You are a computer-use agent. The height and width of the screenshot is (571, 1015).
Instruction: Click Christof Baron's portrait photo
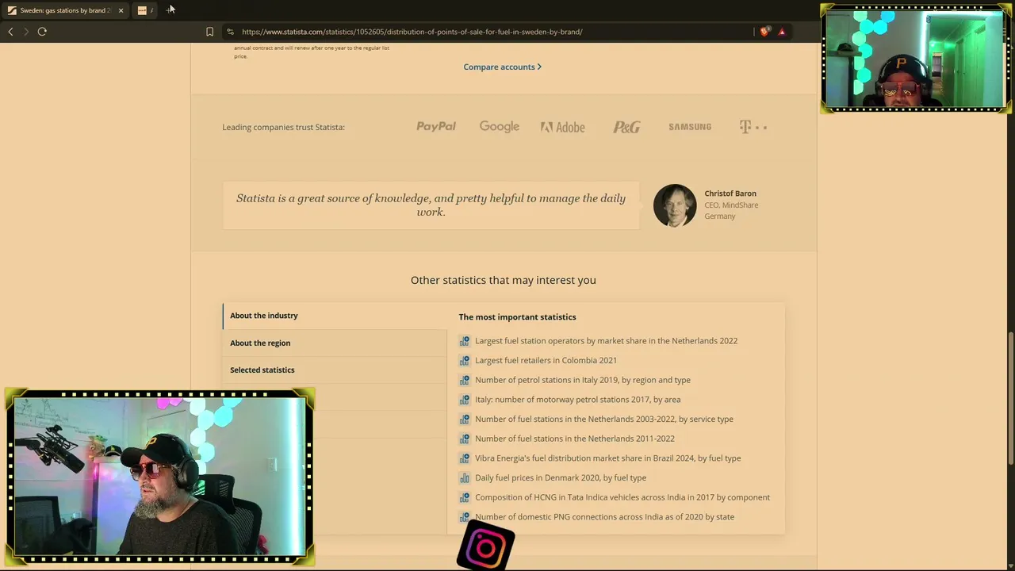tap(675, 205)
